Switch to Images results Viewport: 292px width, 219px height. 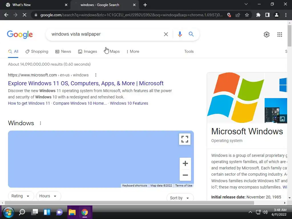coord(88,51)
